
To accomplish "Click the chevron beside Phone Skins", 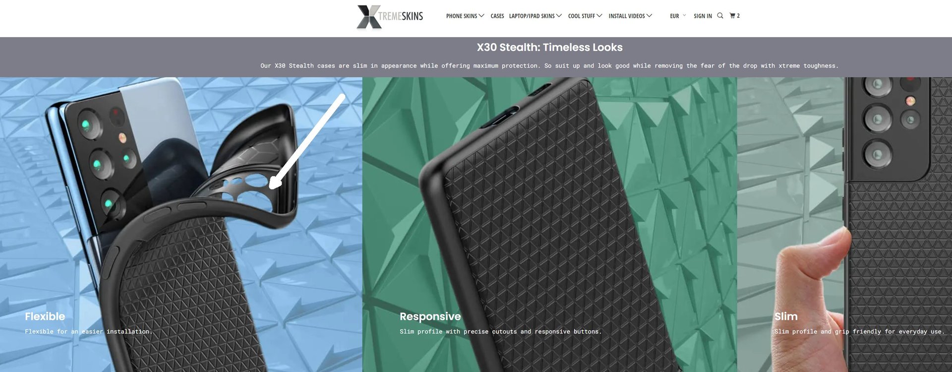I will coord(481,16).
